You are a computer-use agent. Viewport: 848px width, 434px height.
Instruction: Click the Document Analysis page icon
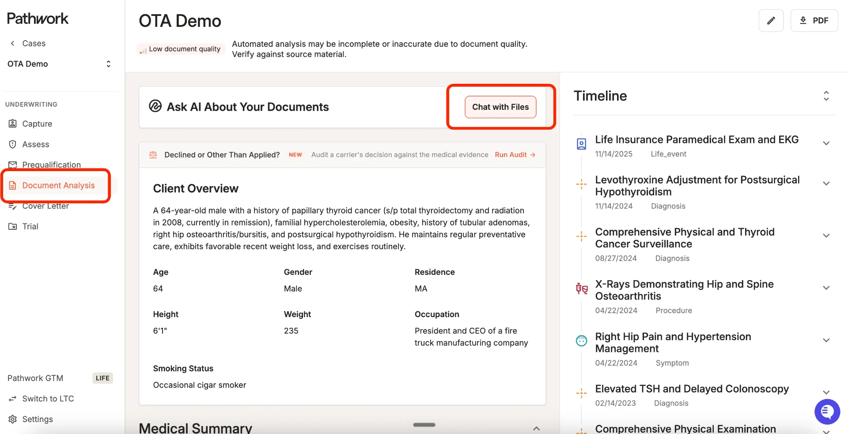[x=13, y=185]
